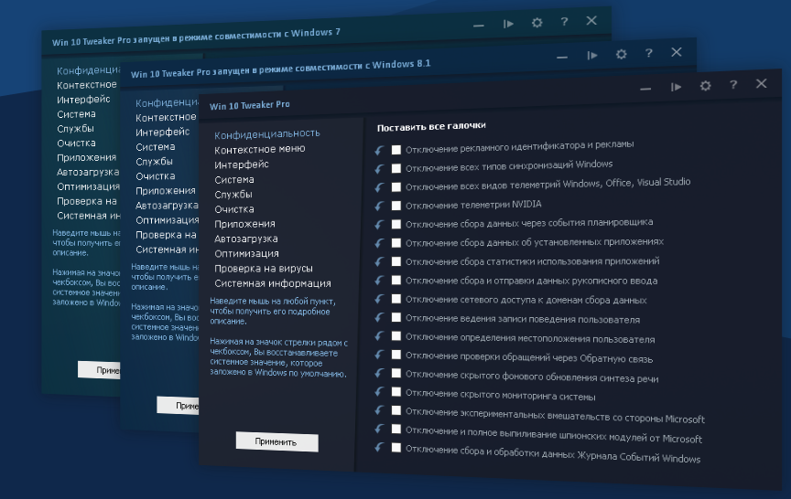The width and height of the screenshot is (791, 499).
Task: Click the Win 10 Tweaker Pro title text in front window
Action: 250,105
